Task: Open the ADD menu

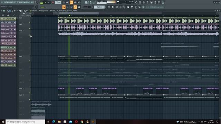Action: (x=8, y=2)
